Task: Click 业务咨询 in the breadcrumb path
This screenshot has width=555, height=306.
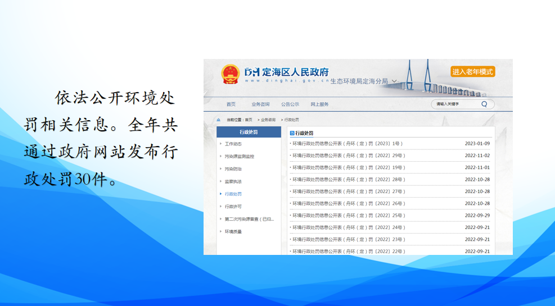Action: point(267,120)
